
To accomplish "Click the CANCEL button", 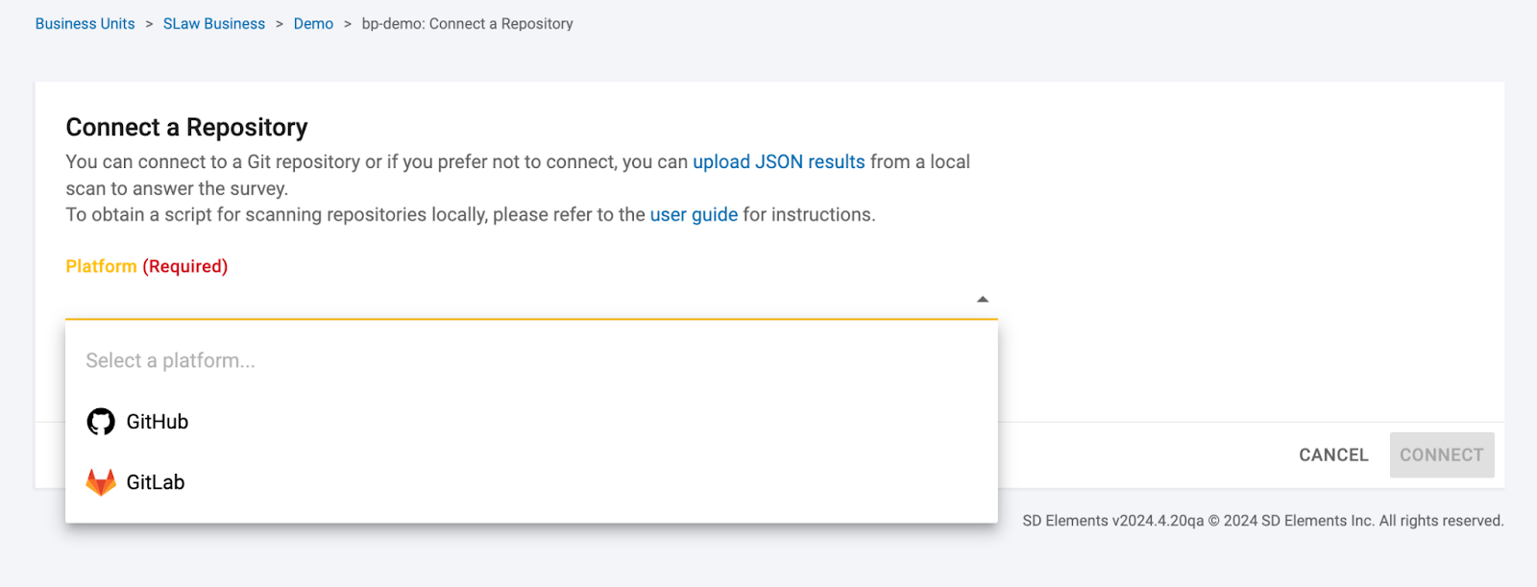I will (1333, 455).
